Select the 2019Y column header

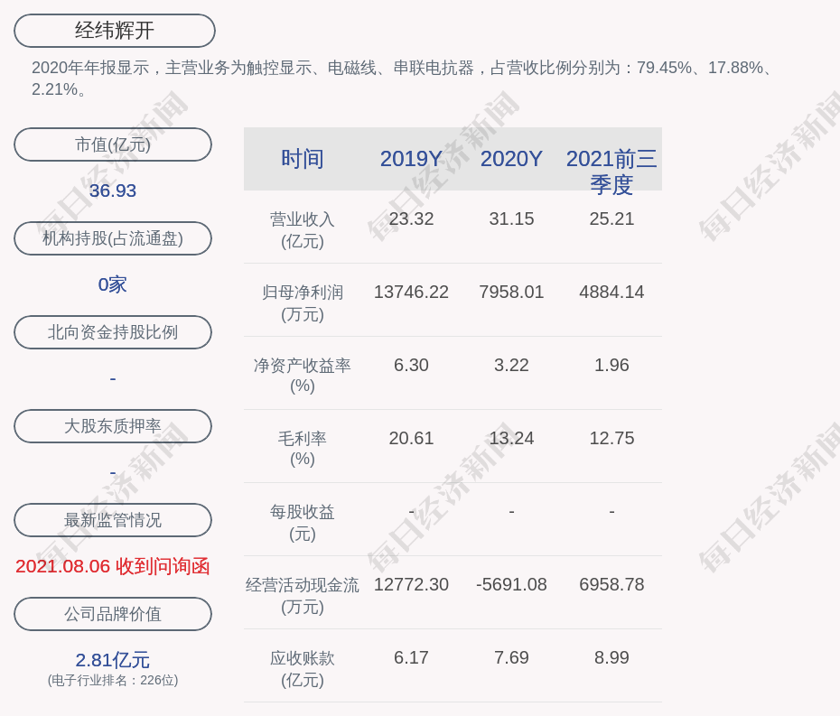coord(411,159)
